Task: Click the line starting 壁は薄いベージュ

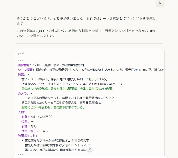Action: [73, 84]
